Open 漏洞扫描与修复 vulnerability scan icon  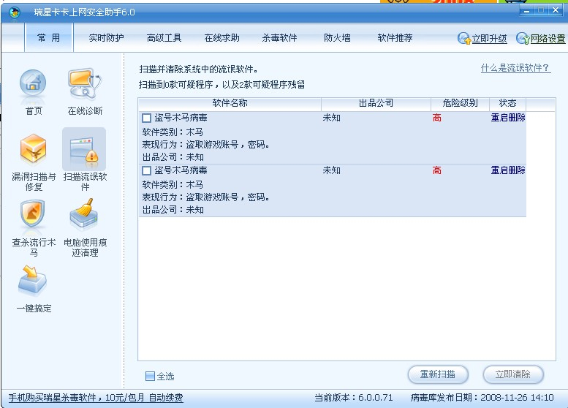point(33,148)
